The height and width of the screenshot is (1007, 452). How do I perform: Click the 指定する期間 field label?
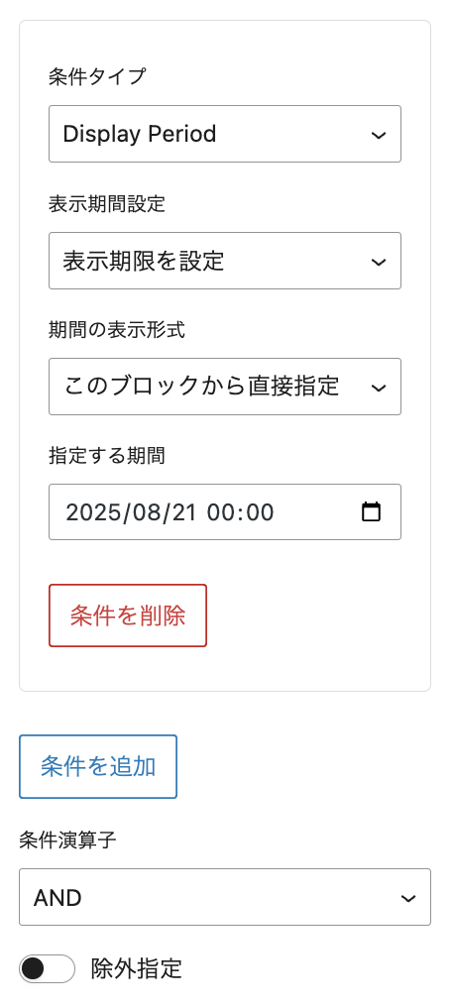tap(107, 456)
